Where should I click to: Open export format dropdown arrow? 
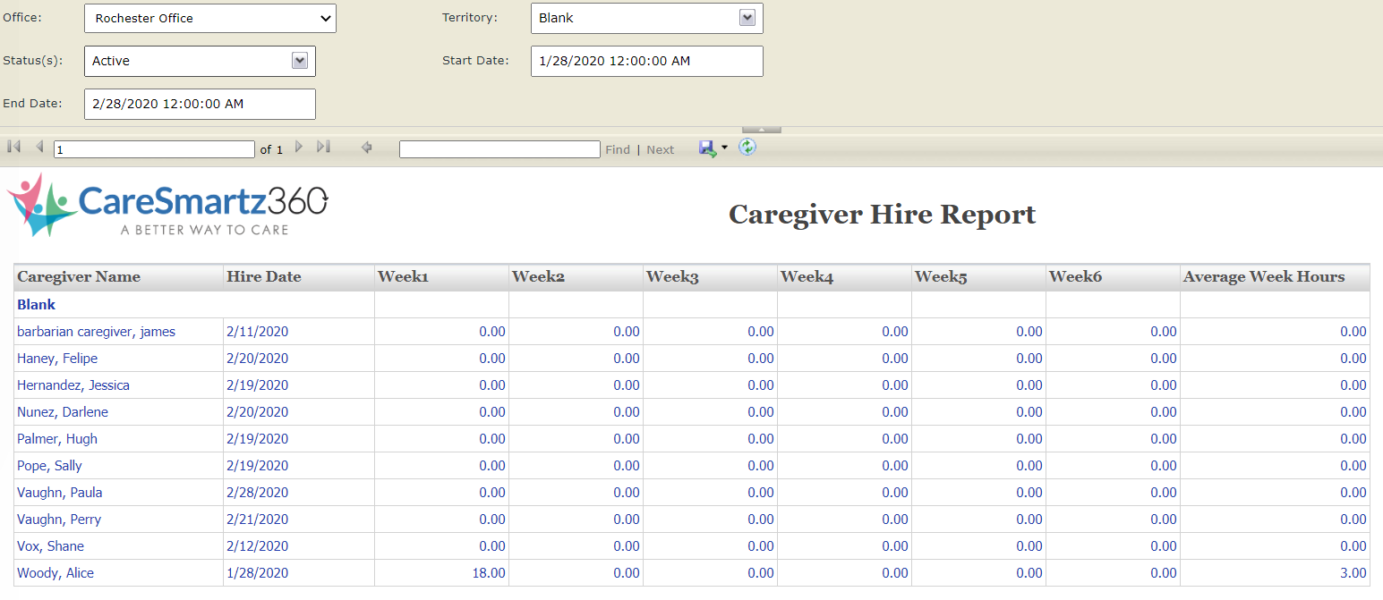tap(724, 148)
